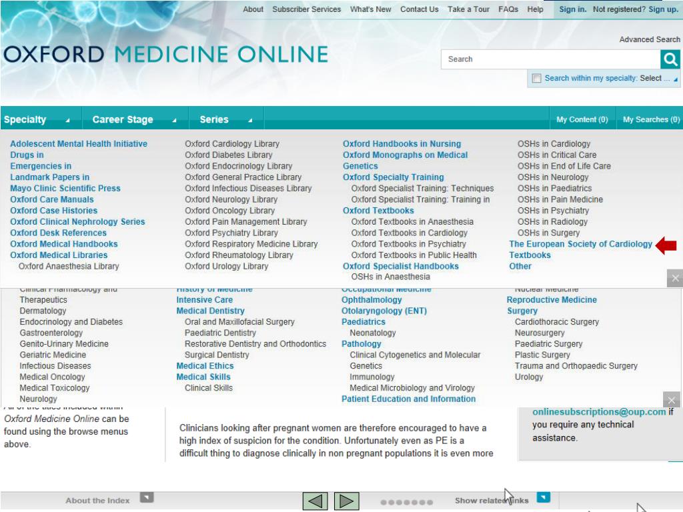Open Oxford Clinical Nephrology Series
The image size is (683, 512).
(x=77, y=221)
